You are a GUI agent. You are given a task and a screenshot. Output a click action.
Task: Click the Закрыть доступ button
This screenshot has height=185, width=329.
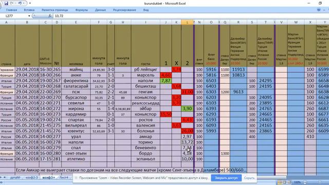(226, 178)
